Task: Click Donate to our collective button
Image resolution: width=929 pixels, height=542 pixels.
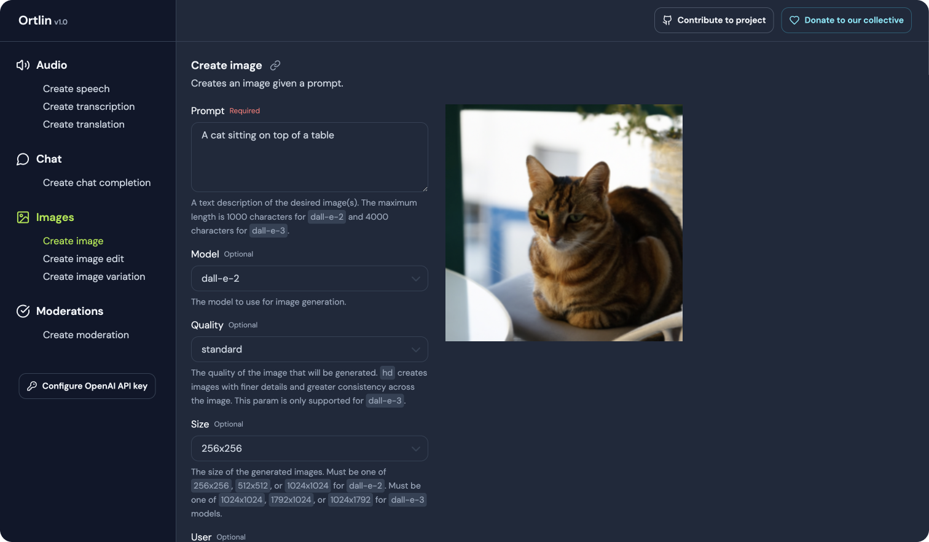Action: (x=846, y=20)
